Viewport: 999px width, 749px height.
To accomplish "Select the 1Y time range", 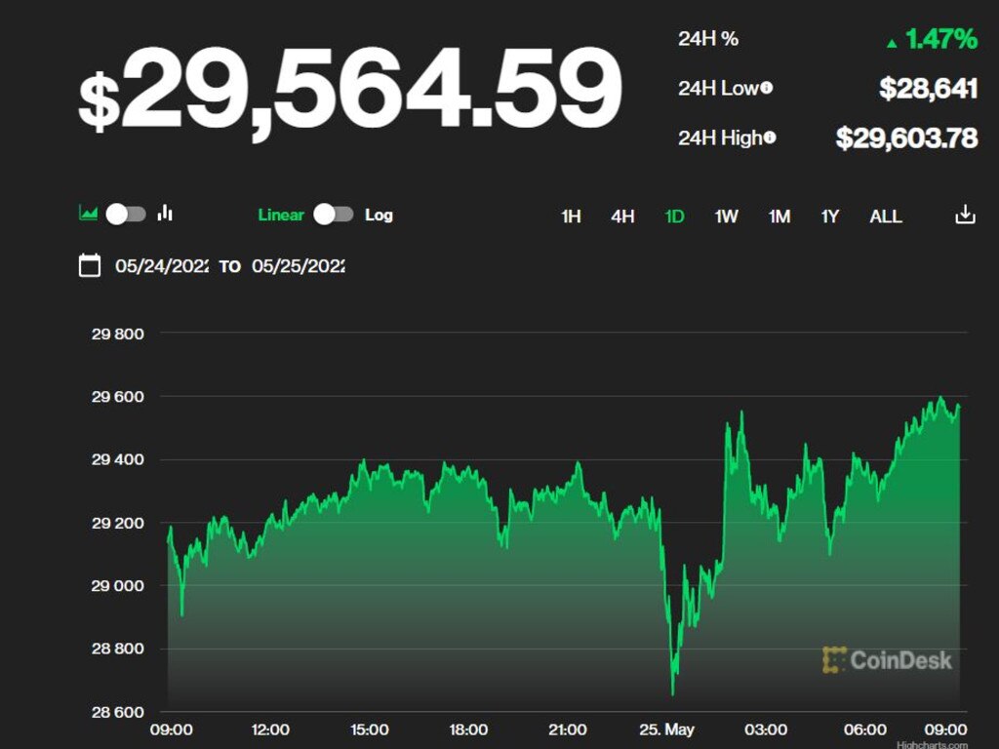I will click(830, 217).
